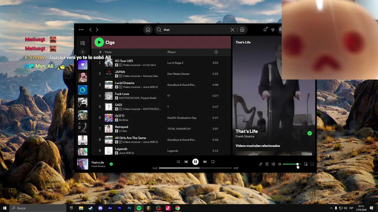
Task: Toggle saved checkmark in Now Playing panel
Action: point(309,133)
